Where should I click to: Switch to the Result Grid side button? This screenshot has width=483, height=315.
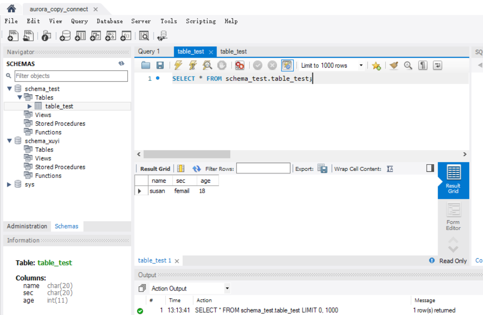(453, 180)
